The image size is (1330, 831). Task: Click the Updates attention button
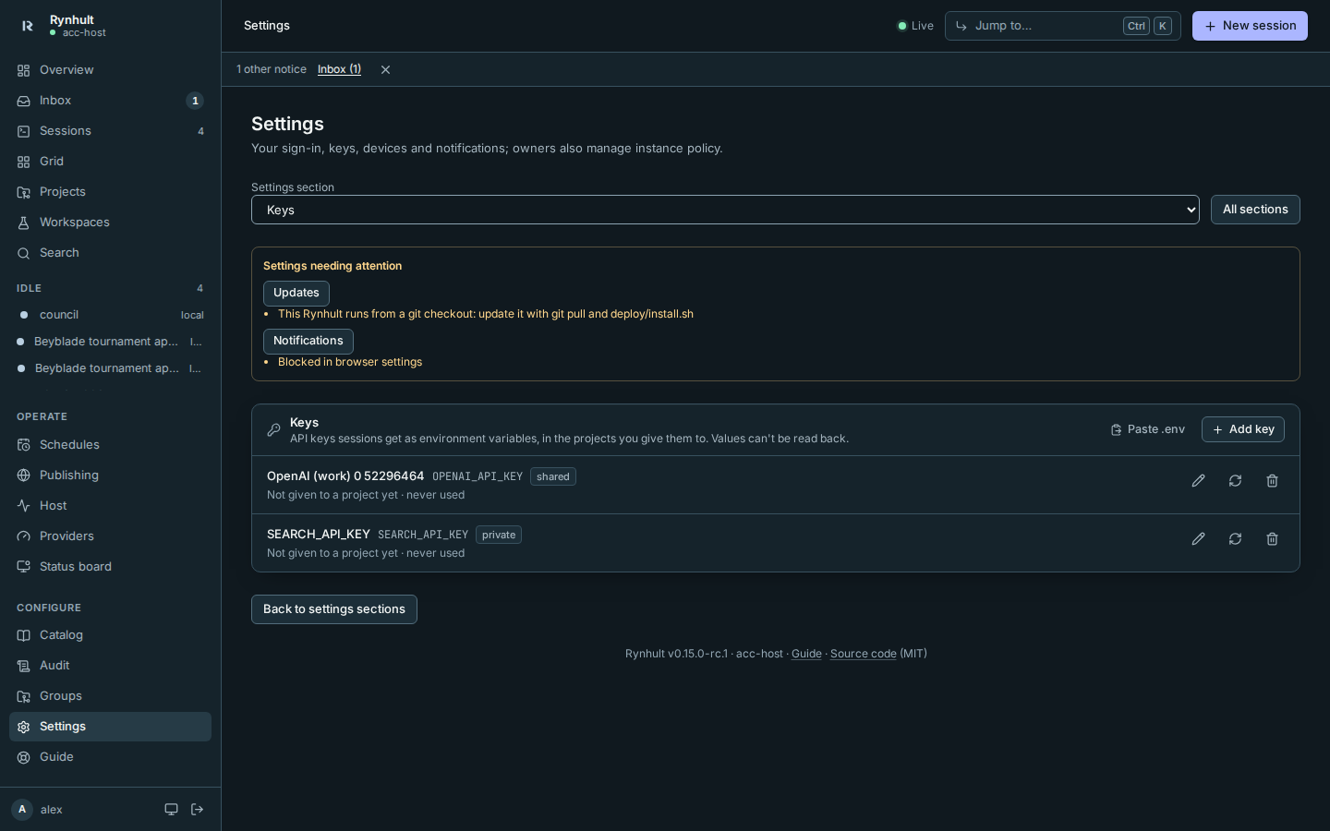(296, 293)
